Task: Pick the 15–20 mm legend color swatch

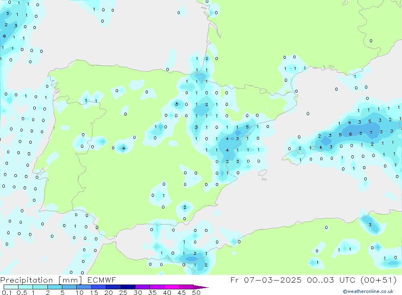Action: tap(99, 287)
